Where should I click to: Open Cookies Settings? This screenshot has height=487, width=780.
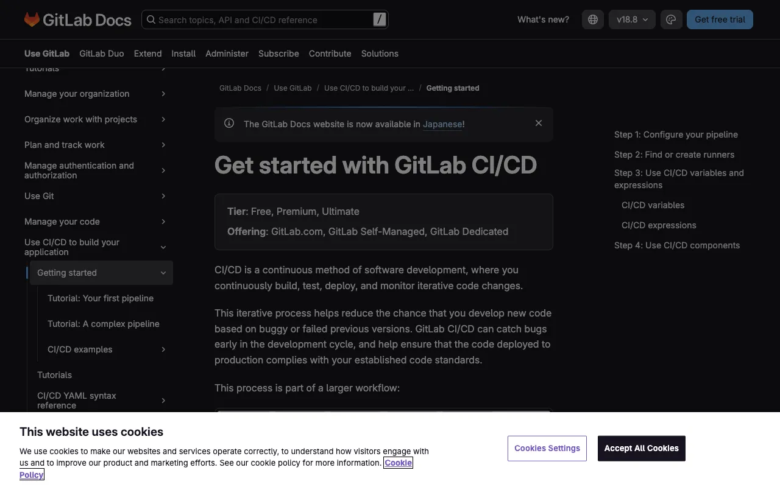click(x=547, y=448)
